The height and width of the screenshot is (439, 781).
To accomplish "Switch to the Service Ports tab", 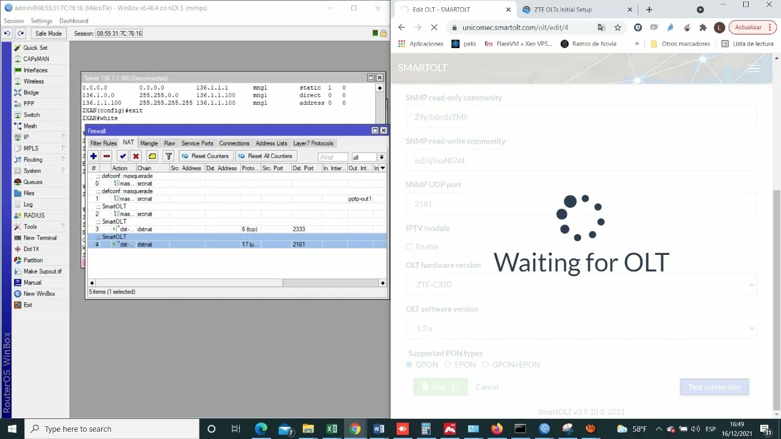I will pos(197,143).
